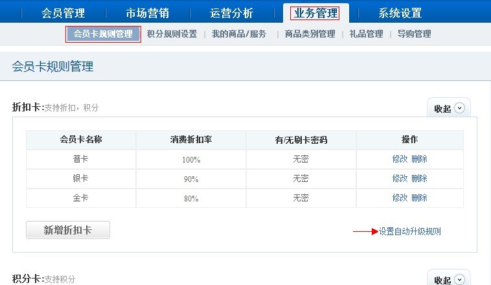Screen dimensions: 491x285
Task: Open the 会员管理 main tab
Action: coord(63,13)
